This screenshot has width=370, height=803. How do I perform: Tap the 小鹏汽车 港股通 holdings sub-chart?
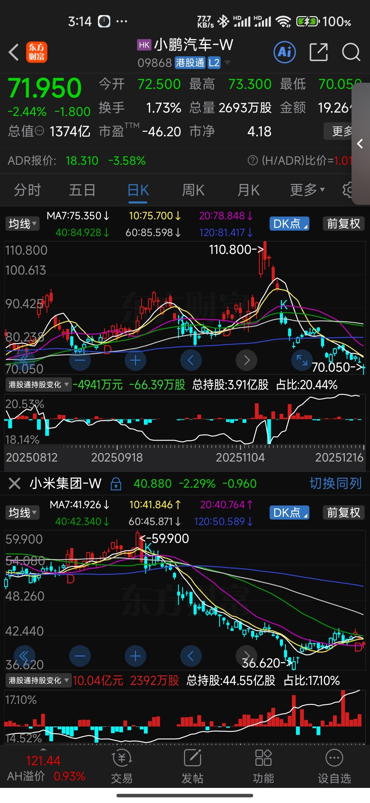185,419
